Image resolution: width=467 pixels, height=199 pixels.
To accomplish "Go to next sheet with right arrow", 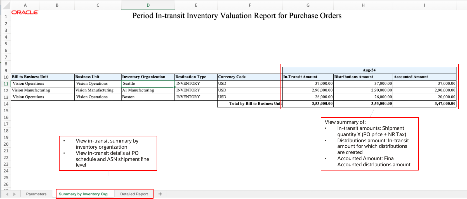I will [x=15, y=194].
